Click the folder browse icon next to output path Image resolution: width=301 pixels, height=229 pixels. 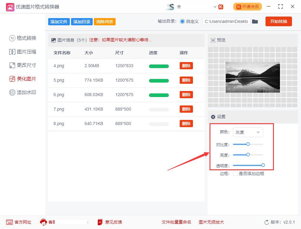click(255, 21)
